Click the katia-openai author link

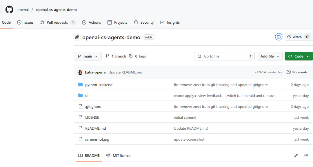[95, 72]
